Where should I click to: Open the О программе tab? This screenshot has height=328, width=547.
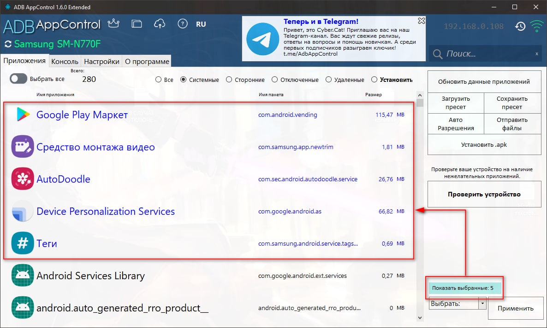coord(147,62)
